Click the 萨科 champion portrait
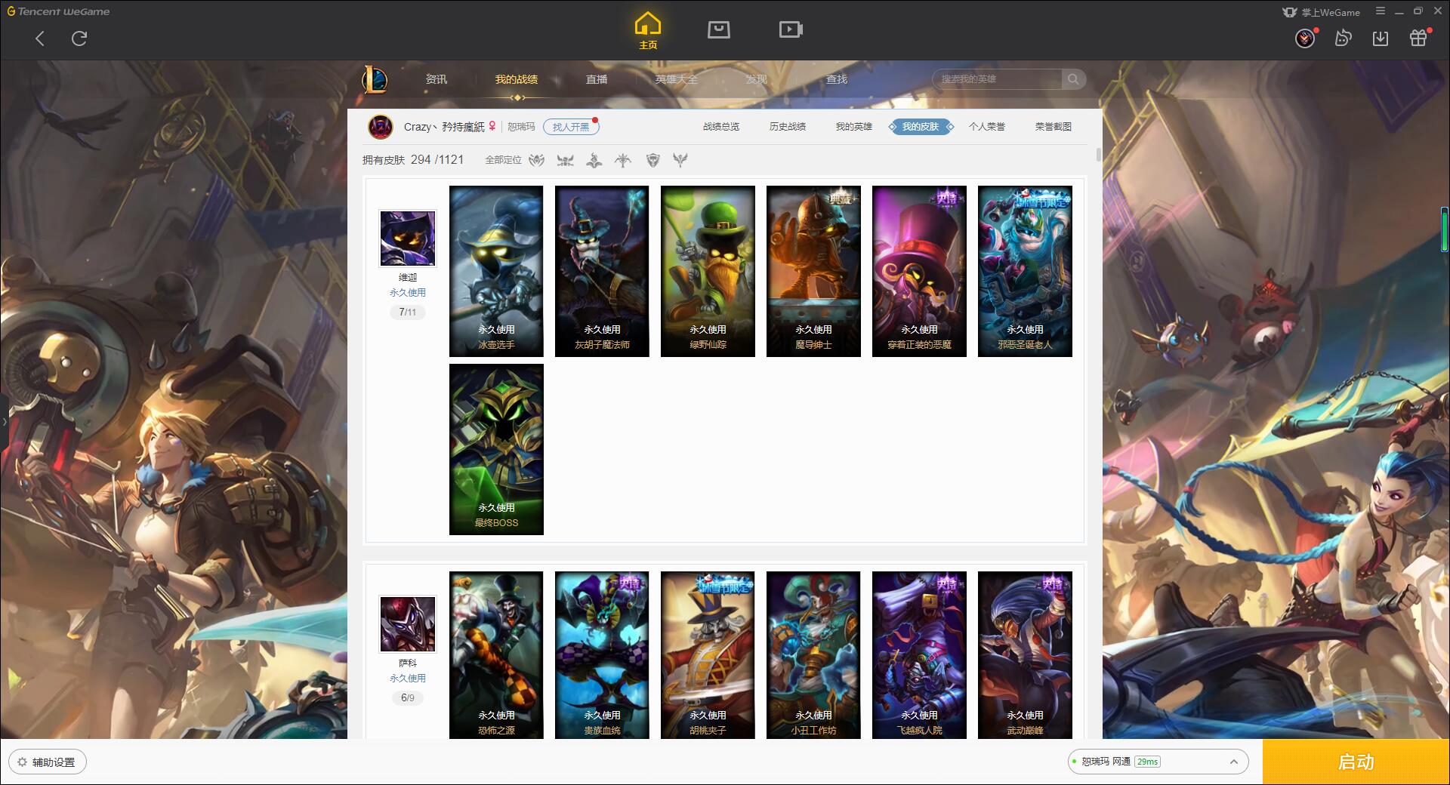The width and height of the screenshot is (1450, 785). pyautogui.click(x=408, y=624)
